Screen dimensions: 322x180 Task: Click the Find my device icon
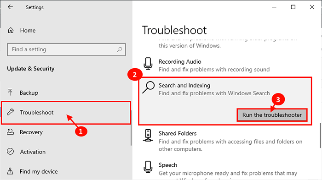10,171
